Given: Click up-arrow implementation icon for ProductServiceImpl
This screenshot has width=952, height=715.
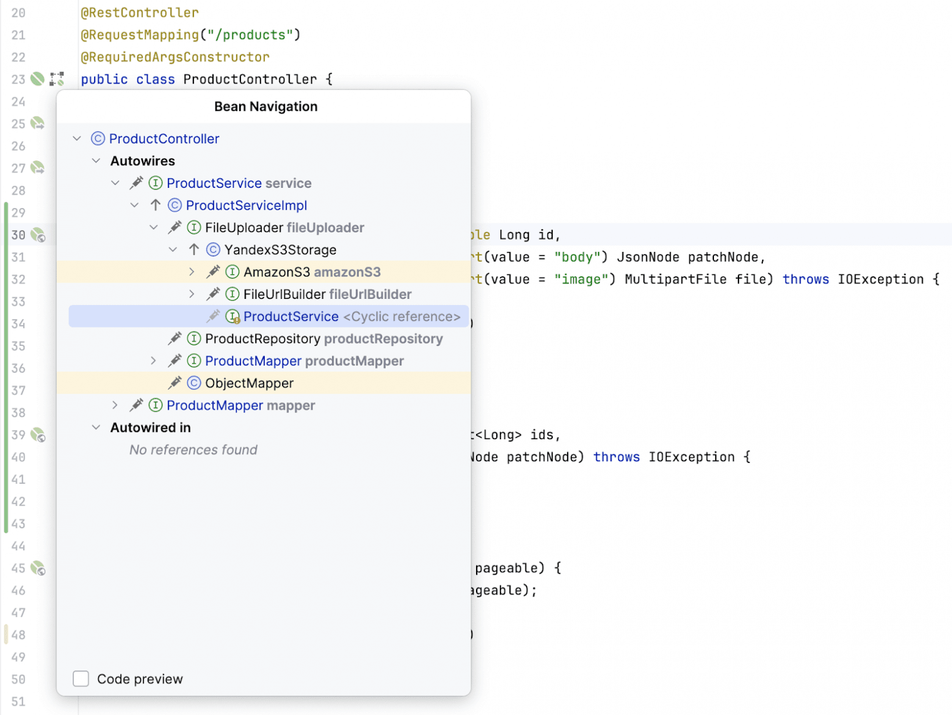Looking at the screenshot, I should pyautogui.click(x=156, y=205).
